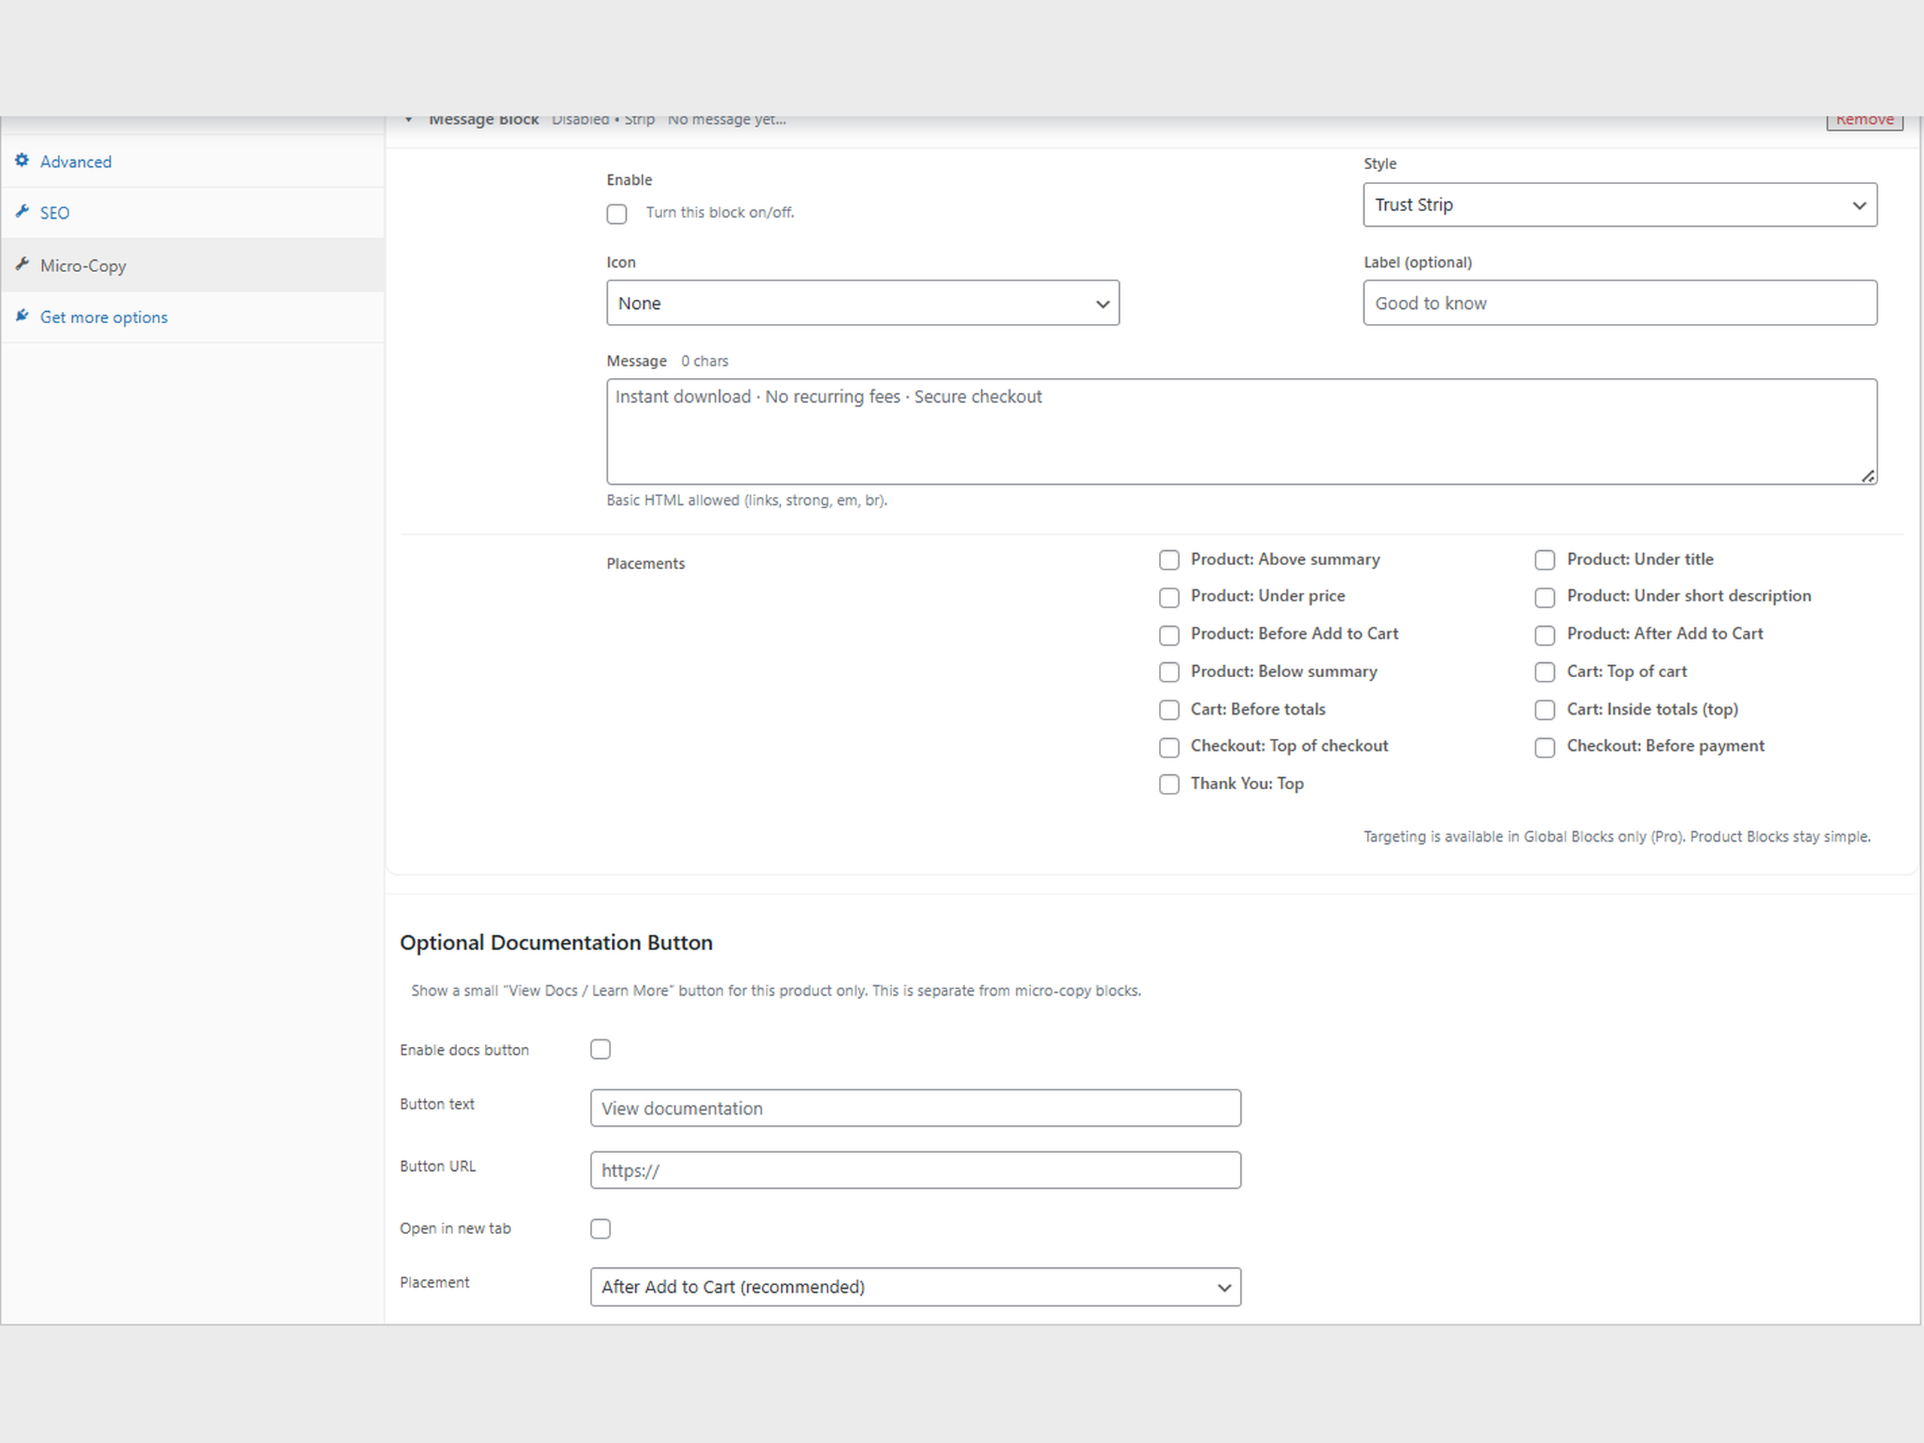Click the plug icon beside Get more options
This screenshot has width=1924, height=1443.
[22, 316]
